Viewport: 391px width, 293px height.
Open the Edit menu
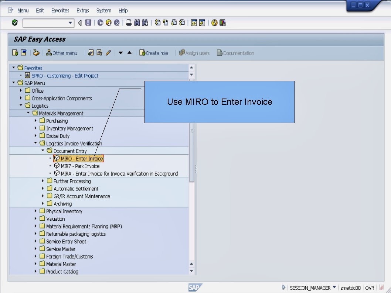click(x=40, y=10)
